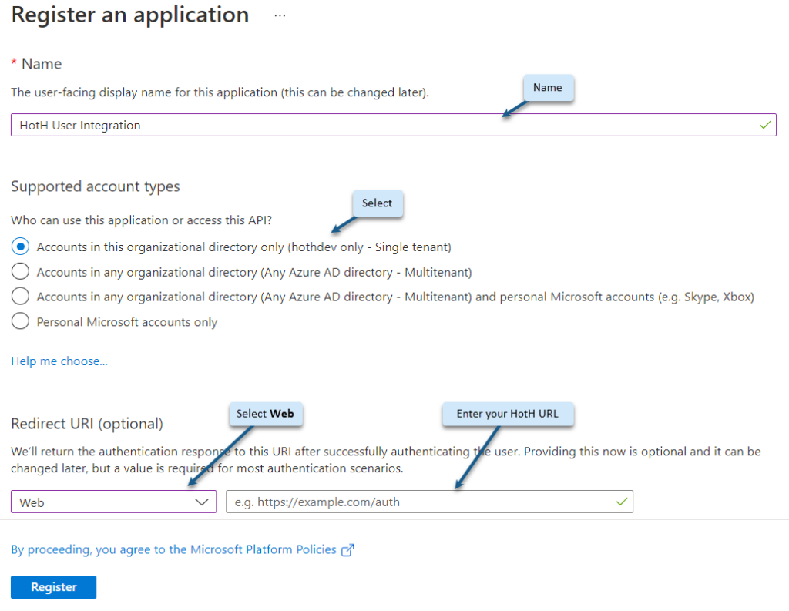Open the Microsoft Platform Policies external link icon
Screen dimensions: 789x611
(348, 549)
